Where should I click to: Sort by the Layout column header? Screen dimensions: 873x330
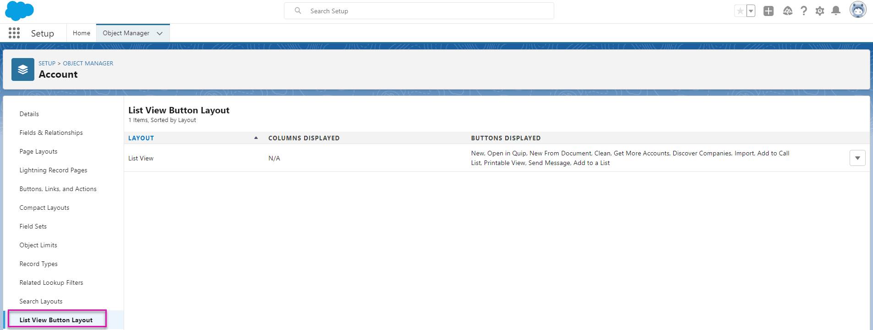point(141,138)
